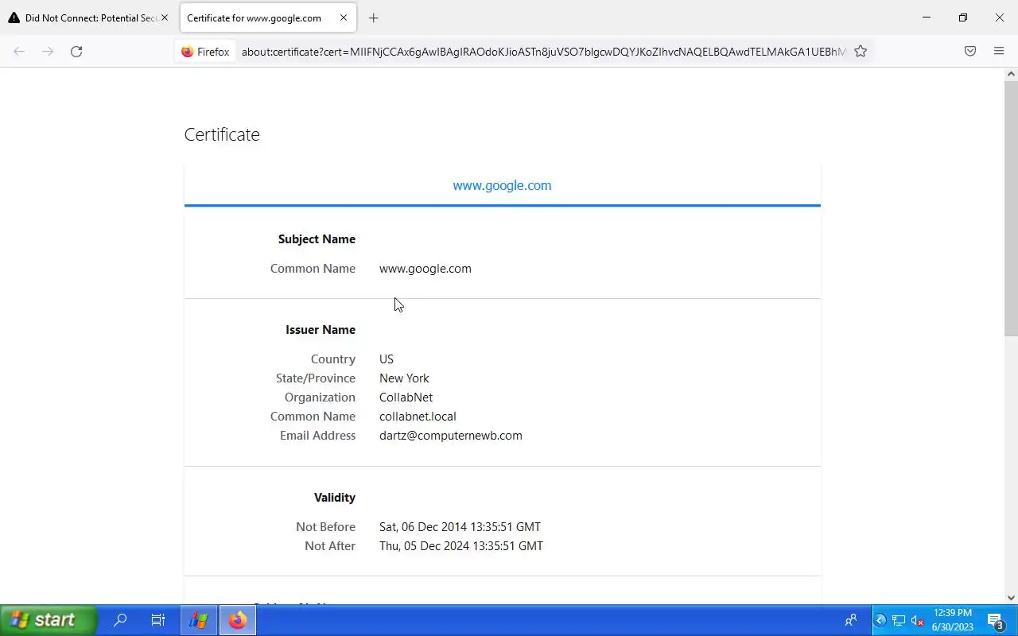
Task: Click the Windows flag taskbar app
Action: coord(198,620)
